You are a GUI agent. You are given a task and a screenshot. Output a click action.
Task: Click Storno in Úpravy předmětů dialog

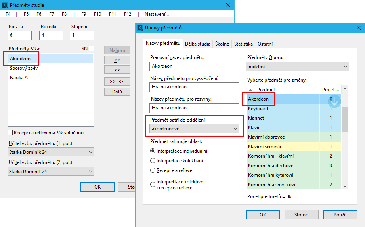tap(301, 215)
